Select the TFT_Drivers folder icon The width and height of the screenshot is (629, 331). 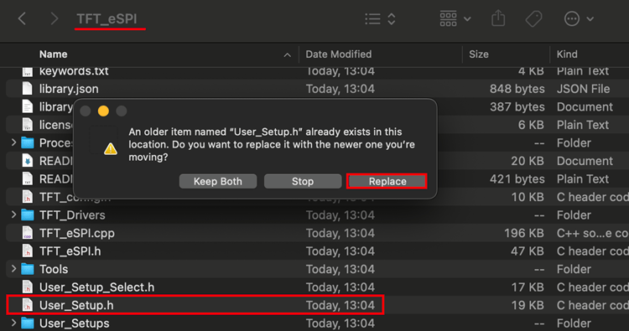coord(28,215)
